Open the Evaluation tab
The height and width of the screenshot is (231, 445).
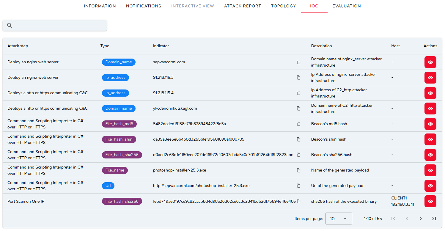[347, 6]
